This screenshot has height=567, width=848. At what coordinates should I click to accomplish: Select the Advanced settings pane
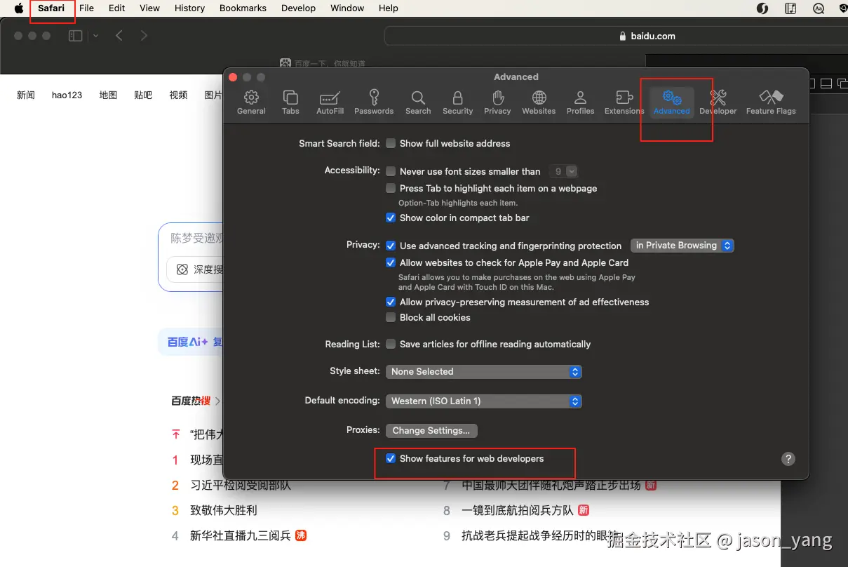(672, 102)
